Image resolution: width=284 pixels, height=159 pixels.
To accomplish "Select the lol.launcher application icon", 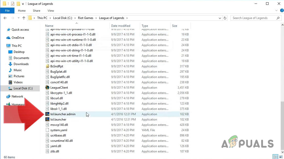I will click(x=47, y=120).
